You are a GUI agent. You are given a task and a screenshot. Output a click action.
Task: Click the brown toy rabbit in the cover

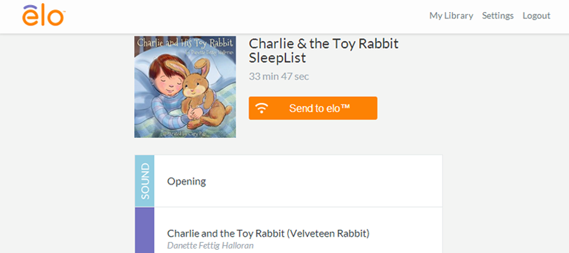pos(203,94)
